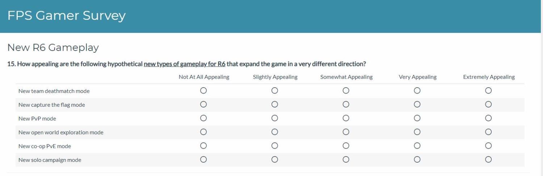
Task: Rate team deathmatch mode Extremely Appealing
Action: point(488,91)
